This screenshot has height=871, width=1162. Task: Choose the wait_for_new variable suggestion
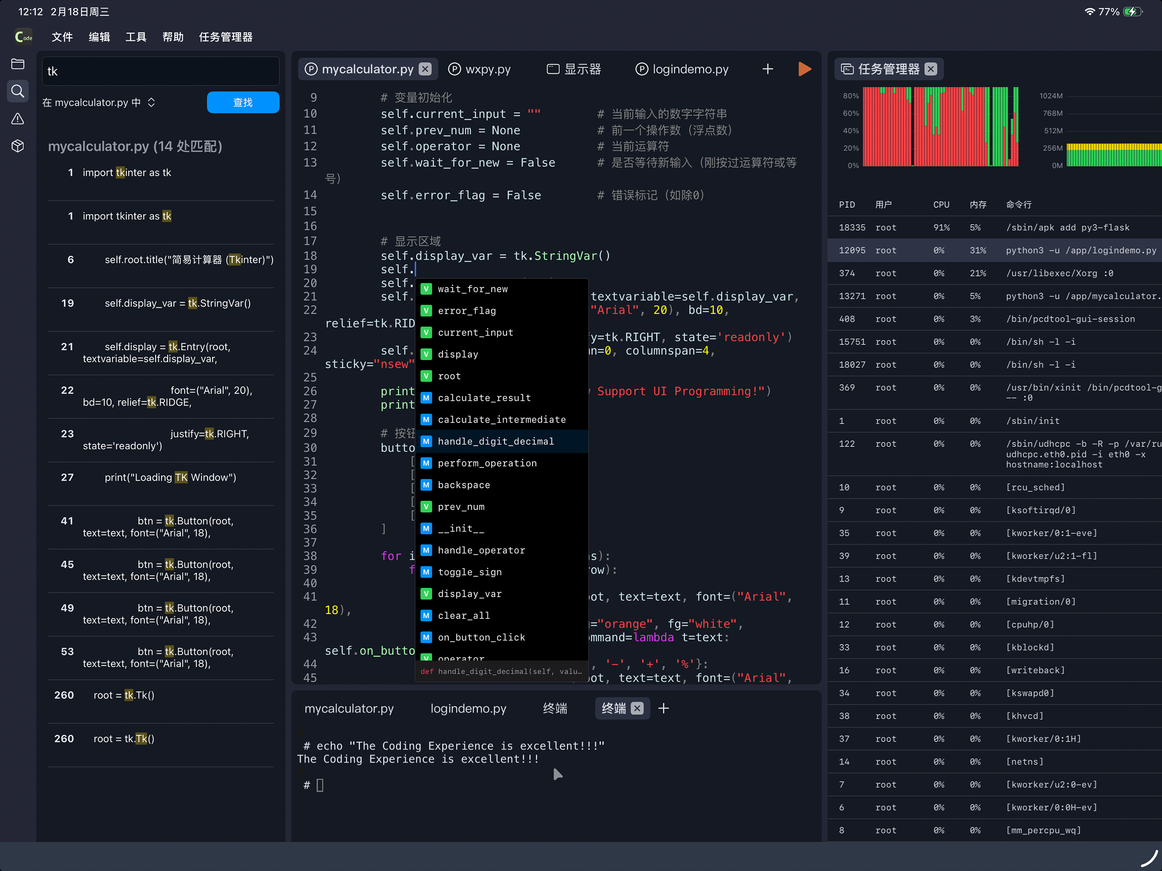(x=502, y=289)
